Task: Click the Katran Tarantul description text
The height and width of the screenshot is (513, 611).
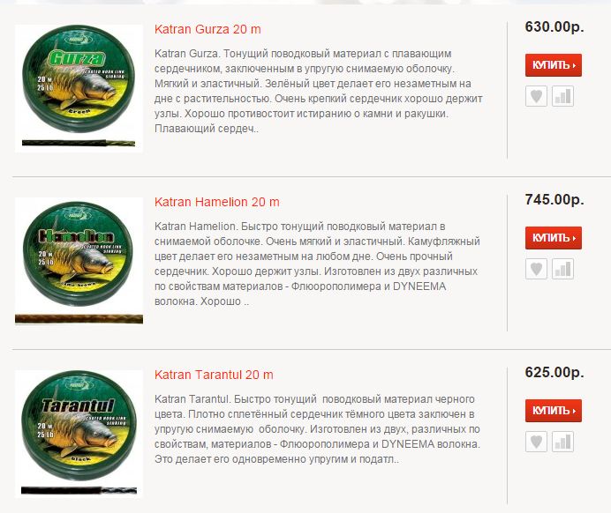Action: point(317,429)
